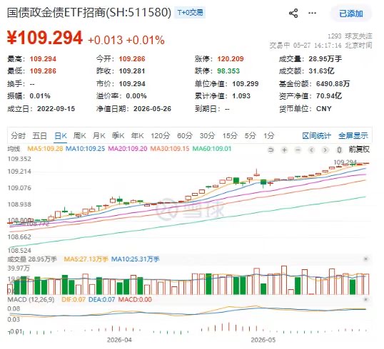
Task: Select the 月K chart tab
Action: point(98,135)
